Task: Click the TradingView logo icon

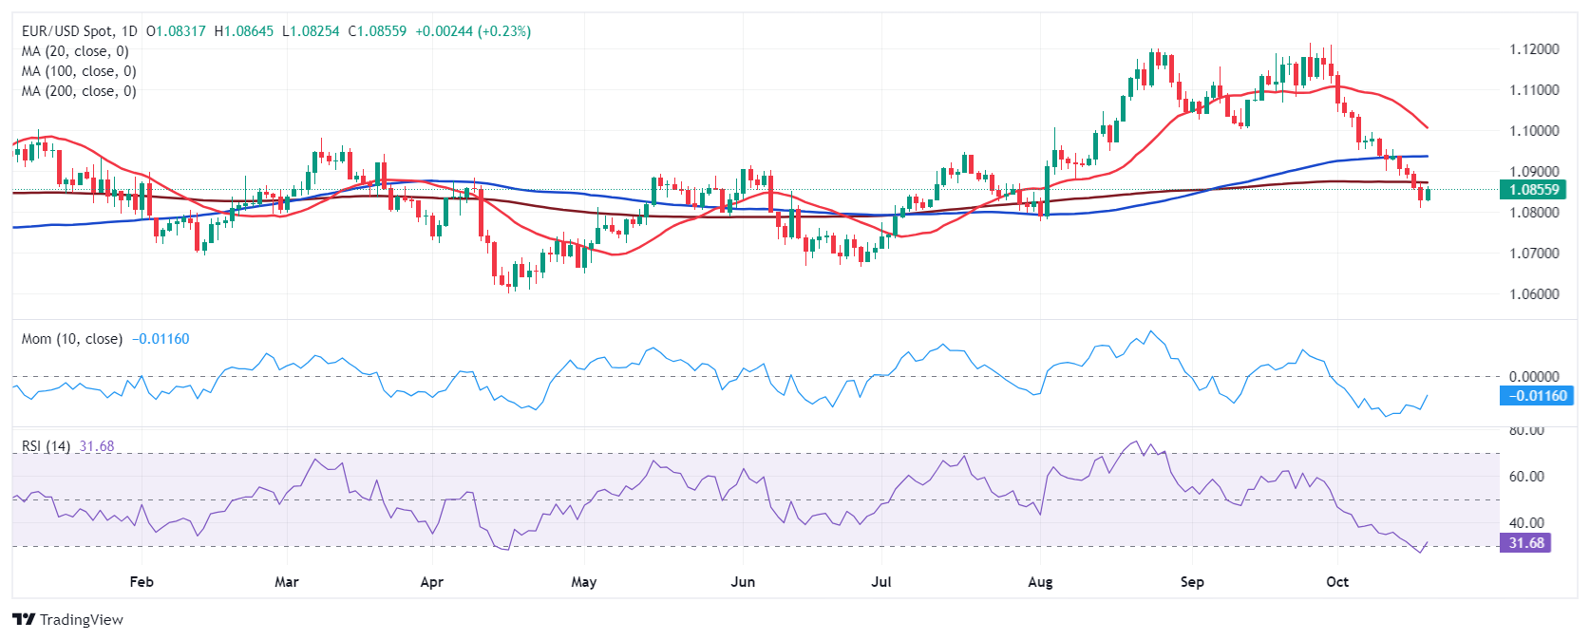Action: pyautogui.click(x=24, y=619)
